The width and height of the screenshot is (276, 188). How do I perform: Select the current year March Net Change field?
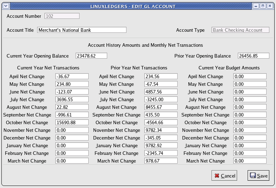[72, 161]
